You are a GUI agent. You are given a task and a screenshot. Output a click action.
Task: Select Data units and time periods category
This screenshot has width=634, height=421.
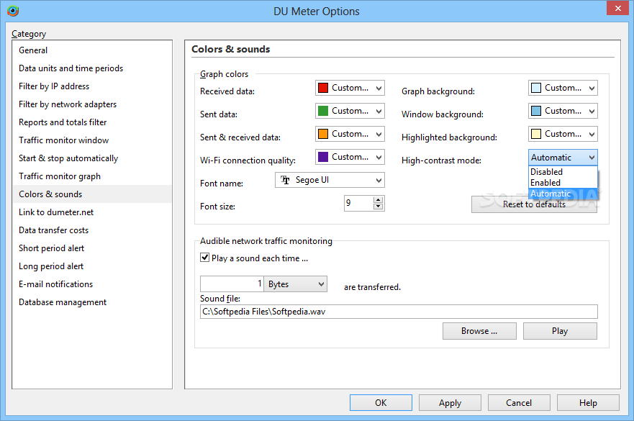92,68
